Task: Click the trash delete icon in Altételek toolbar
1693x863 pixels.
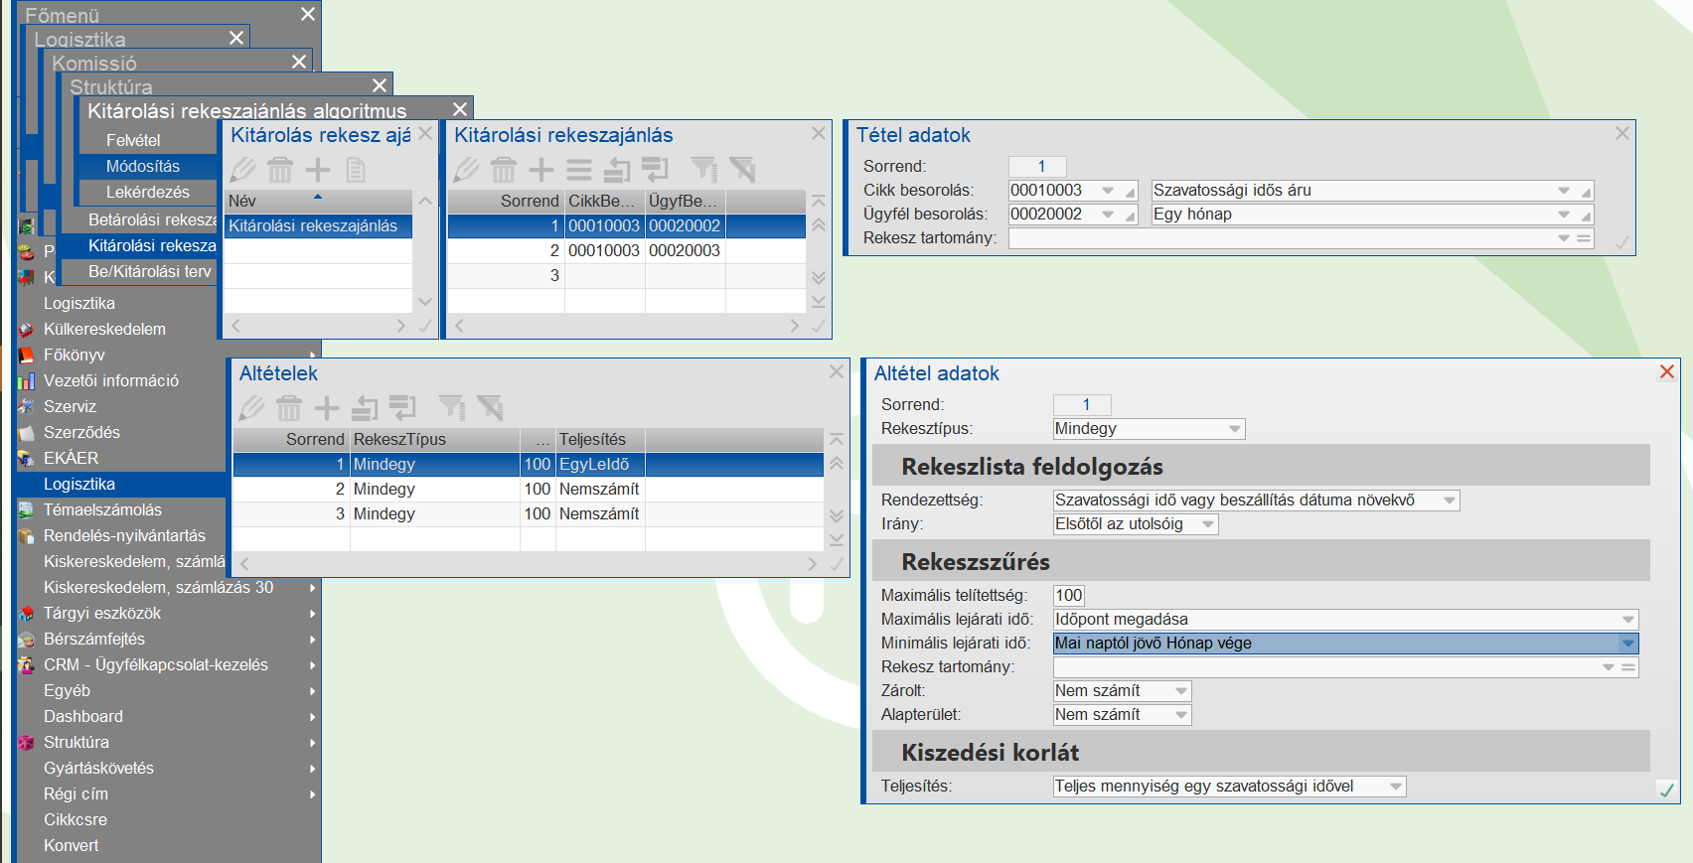Action: coord(289,408)
